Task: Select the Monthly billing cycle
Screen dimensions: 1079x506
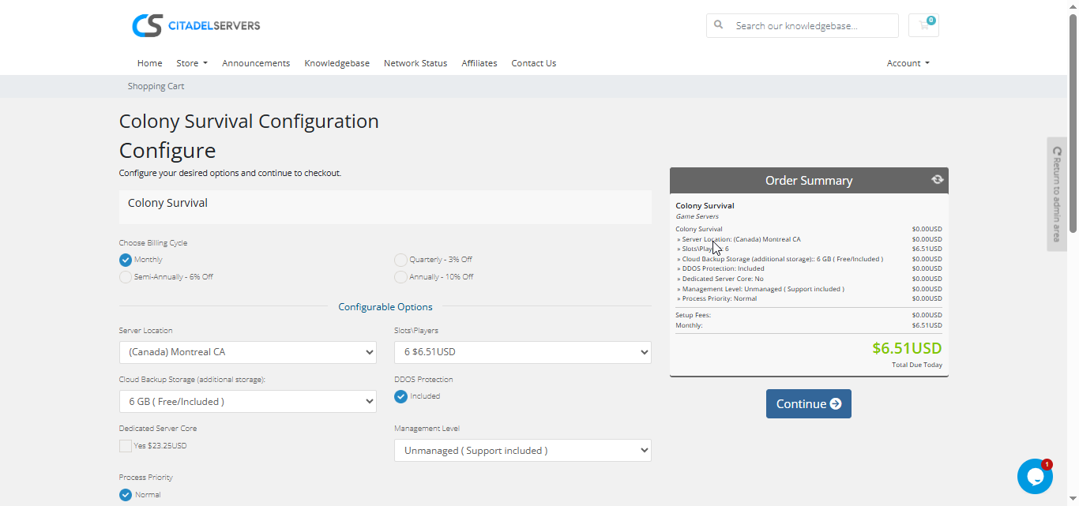Action: (126, 260)
